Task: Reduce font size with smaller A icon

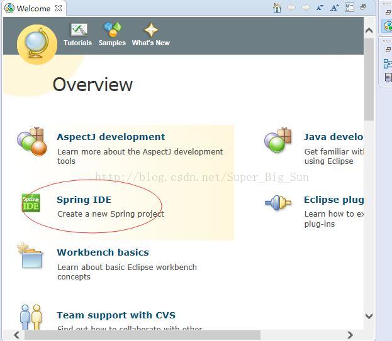Action: (320, 8)
